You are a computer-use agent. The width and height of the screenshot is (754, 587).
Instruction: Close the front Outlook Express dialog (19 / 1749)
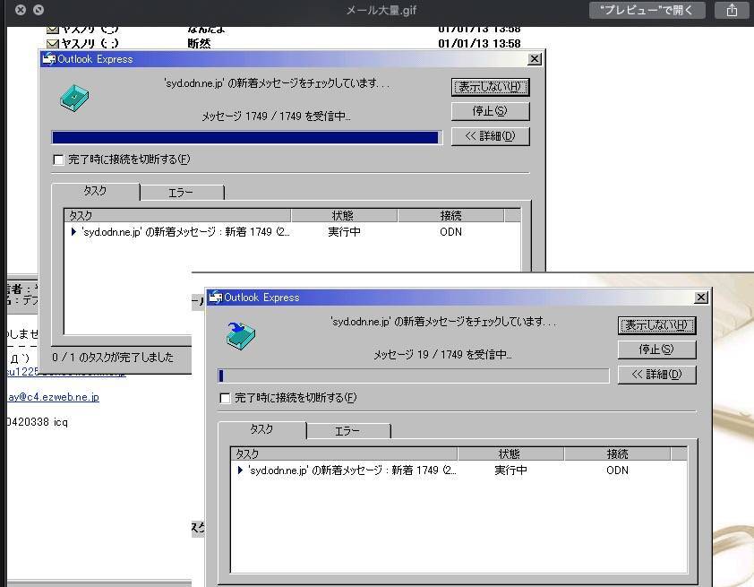[701, 298]
